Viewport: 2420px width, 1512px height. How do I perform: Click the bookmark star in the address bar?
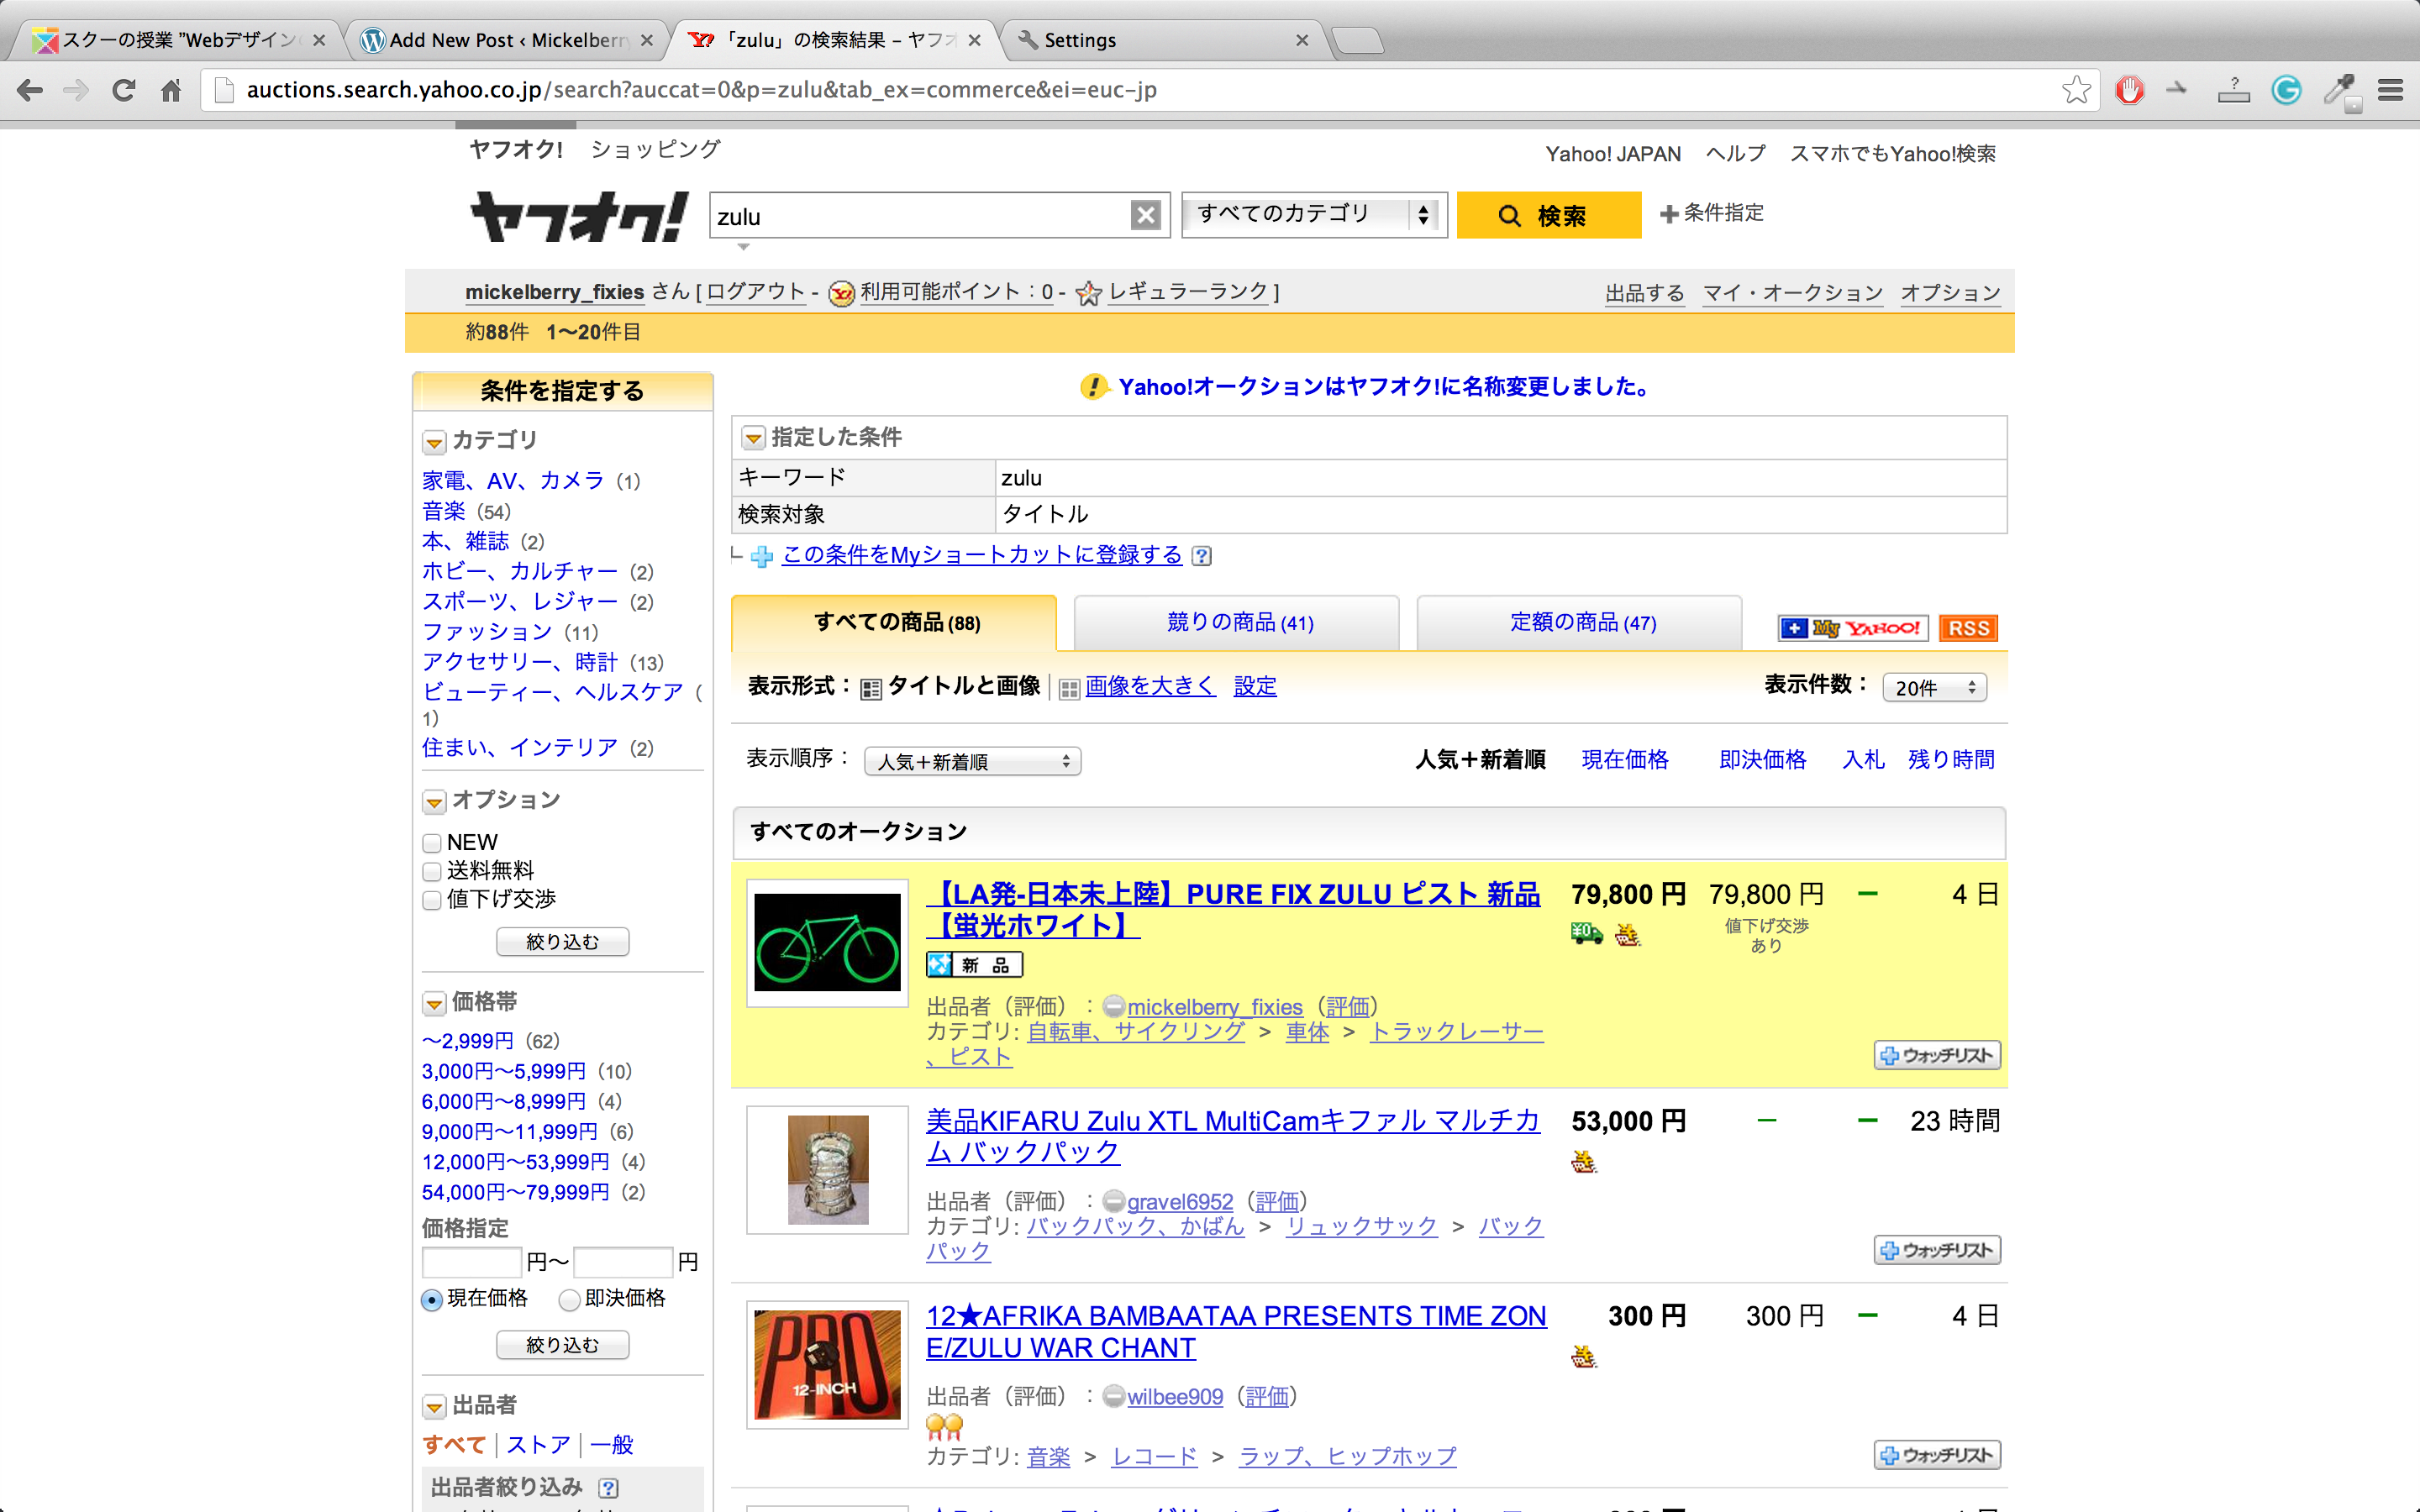tap(2076, 90)
